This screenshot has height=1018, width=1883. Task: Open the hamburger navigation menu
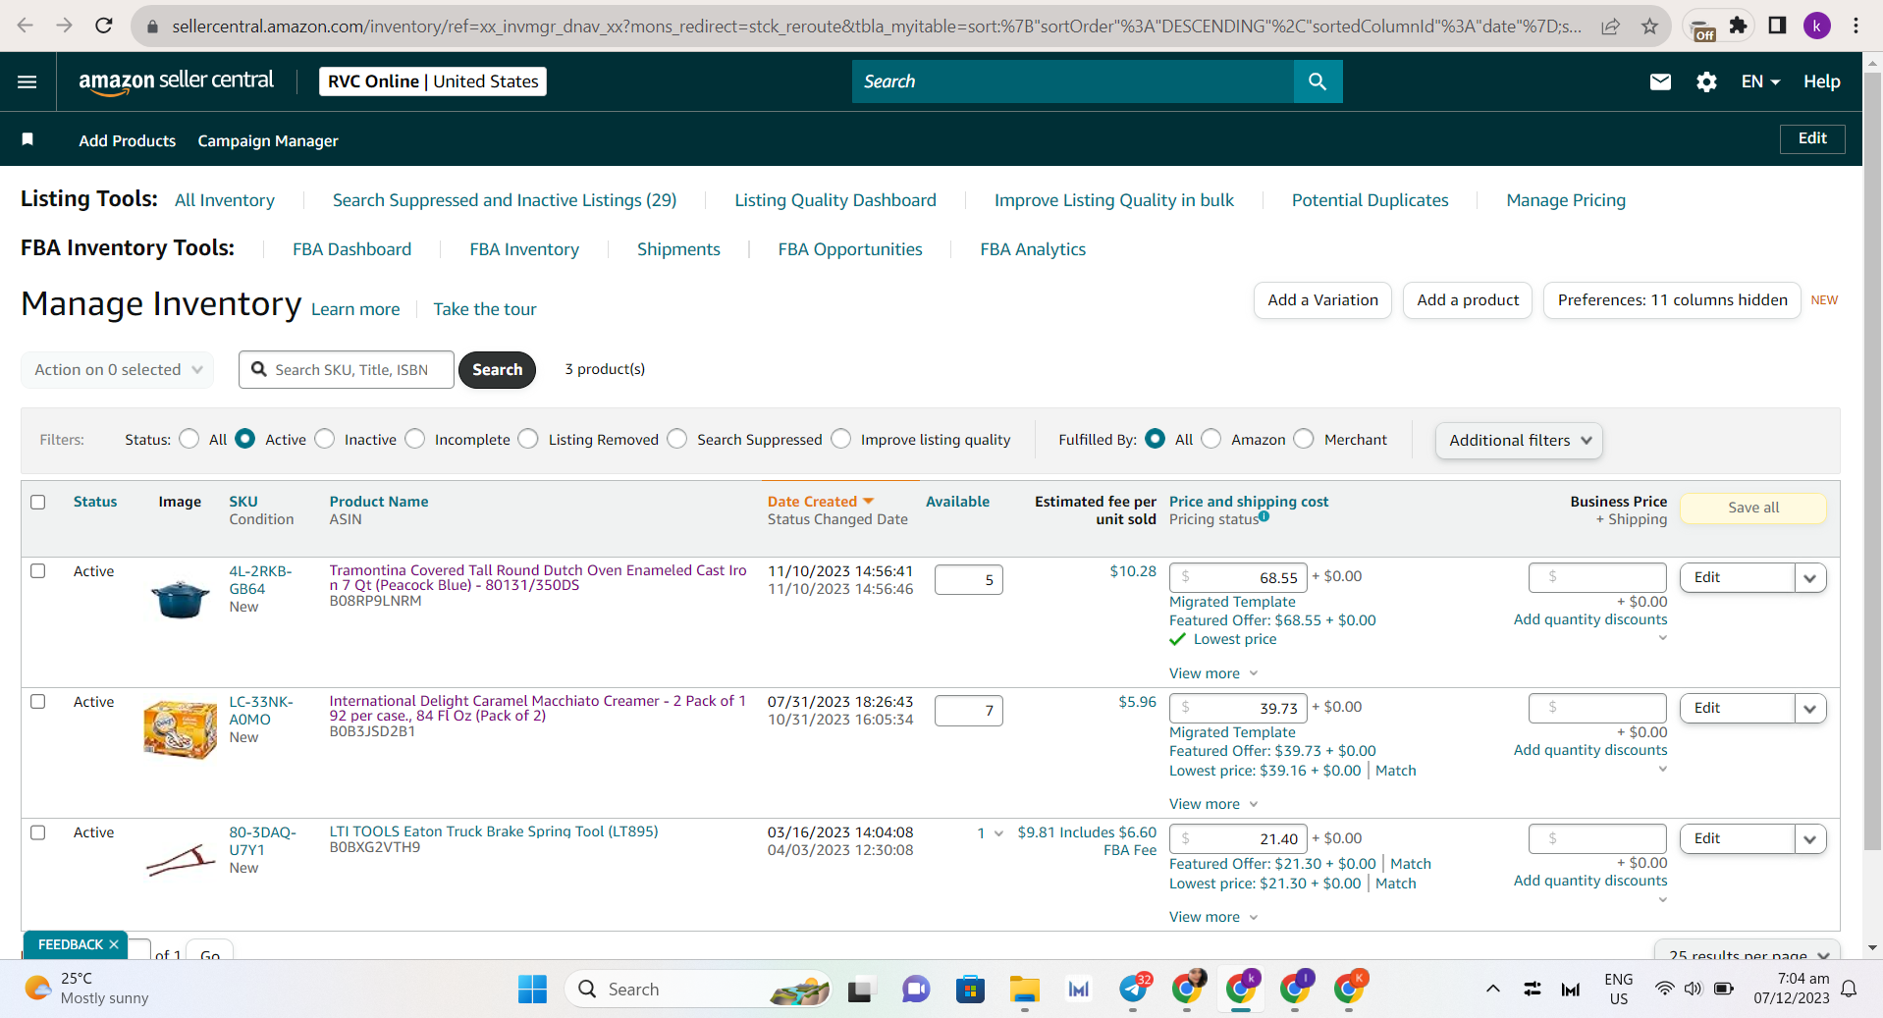point(27,81)
